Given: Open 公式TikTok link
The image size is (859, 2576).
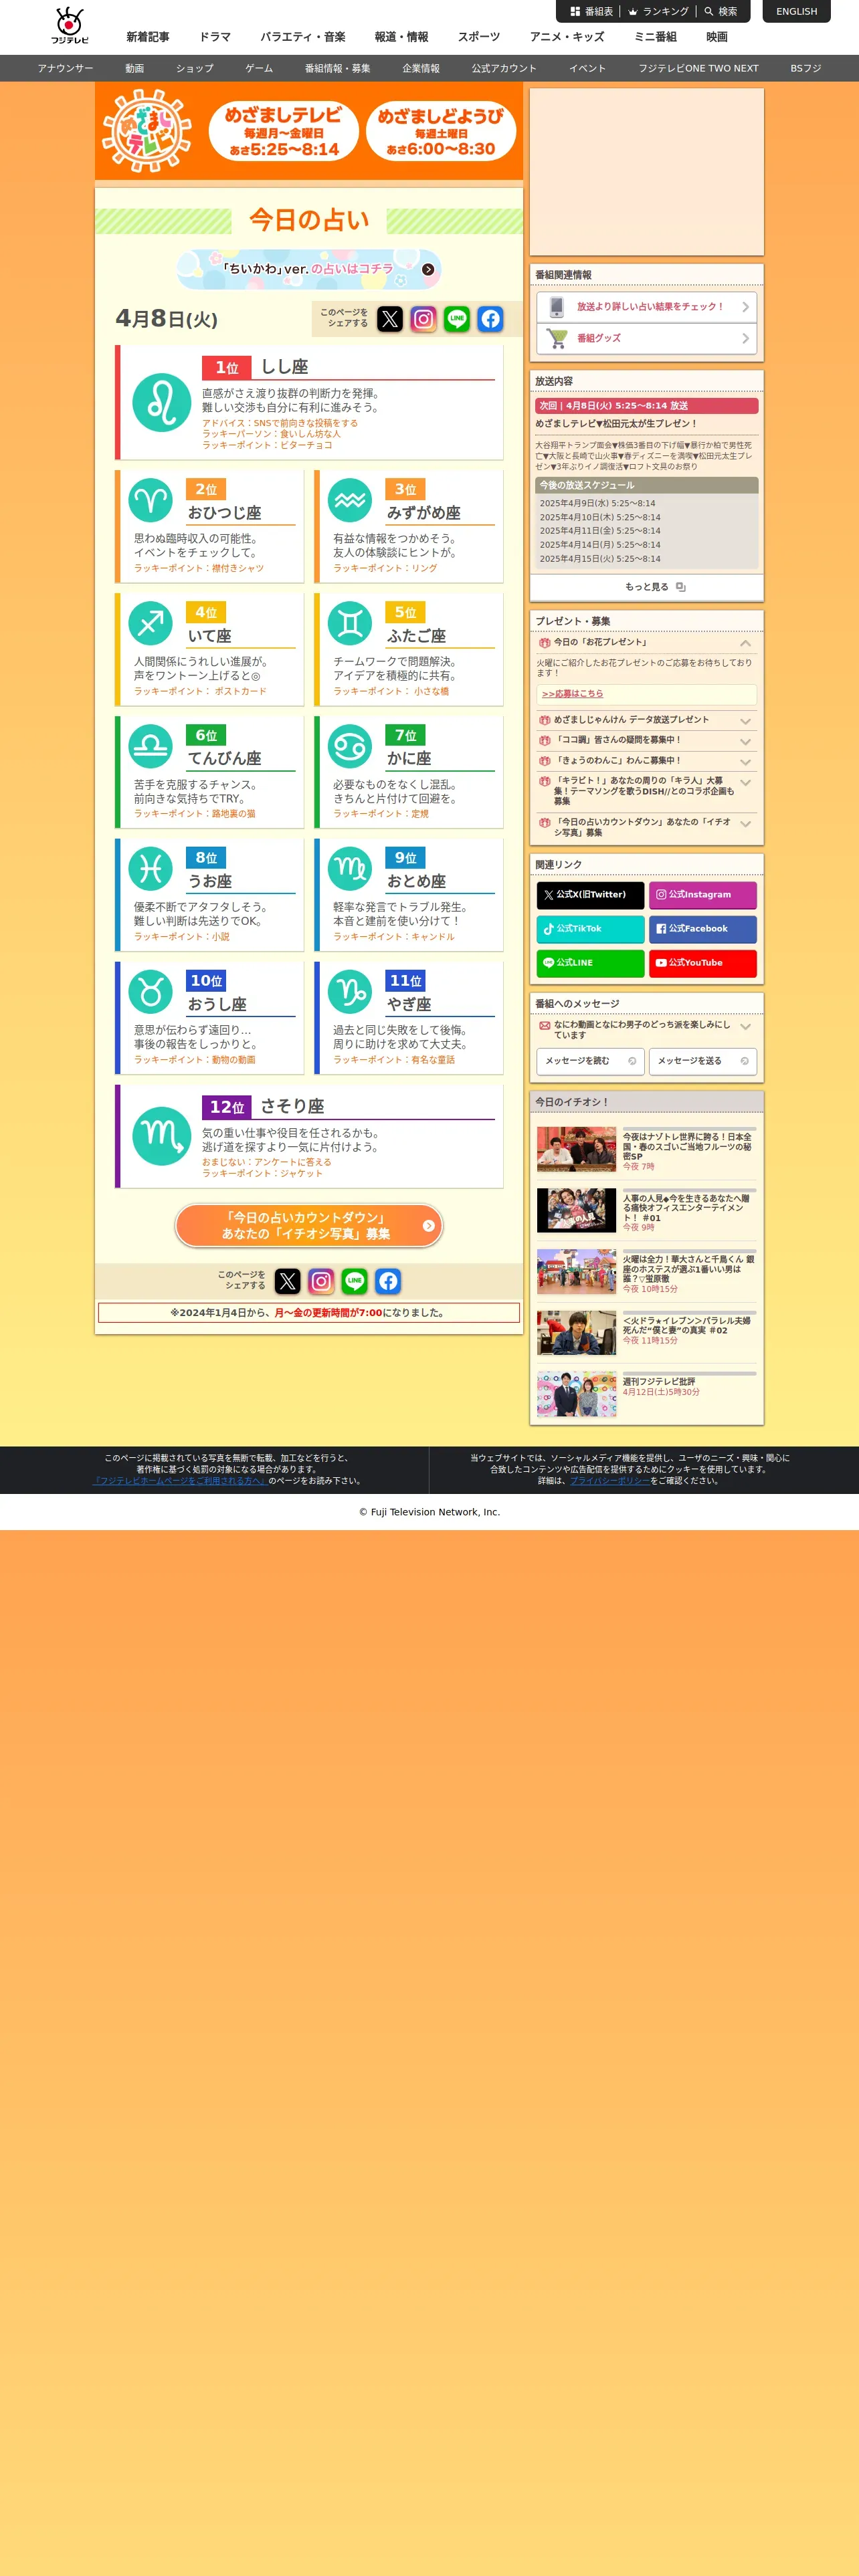Looking at the screenshot, I should click(590, 929).
